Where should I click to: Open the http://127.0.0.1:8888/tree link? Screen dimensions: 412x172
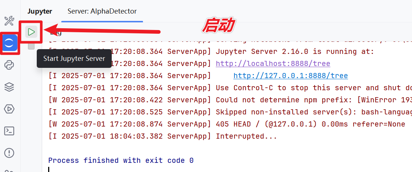coord(291,76)
